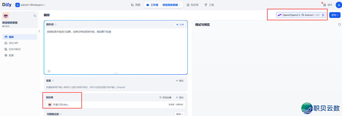Select the 作者介绍.xlsx knowledge base item

pos(116,105)
